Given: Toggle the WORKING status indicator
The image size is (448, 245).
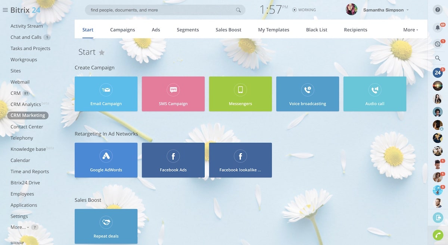Looking at the screenshot, I should click(304, 10).
